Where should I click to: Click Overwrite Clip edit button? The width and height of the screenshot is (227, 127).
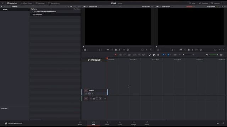[139, 55]
